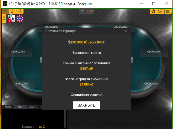The height and width of the screenshot is (129, 173).
Task: Switch to the ИНФО tab
Action: tap(8, 107)
